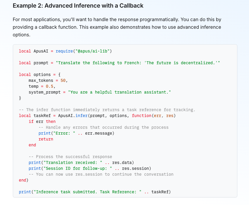The height and width of the screenshot is (205, 249).
Task: Click the 'max_tokens = 50,' line
Action: click(x=48, y=80)
